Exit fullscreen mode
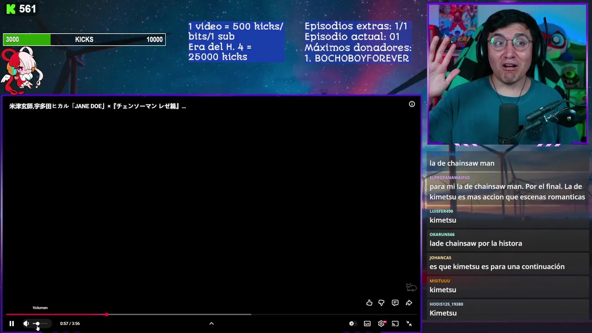Viewport: 592px width, 333px height. pos(409,324)
